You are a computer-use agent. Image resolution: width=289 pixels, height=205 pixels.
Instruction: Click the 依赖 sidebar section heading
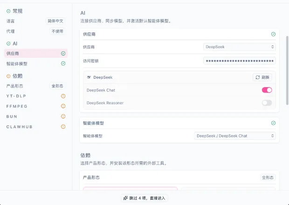(18, 76)
